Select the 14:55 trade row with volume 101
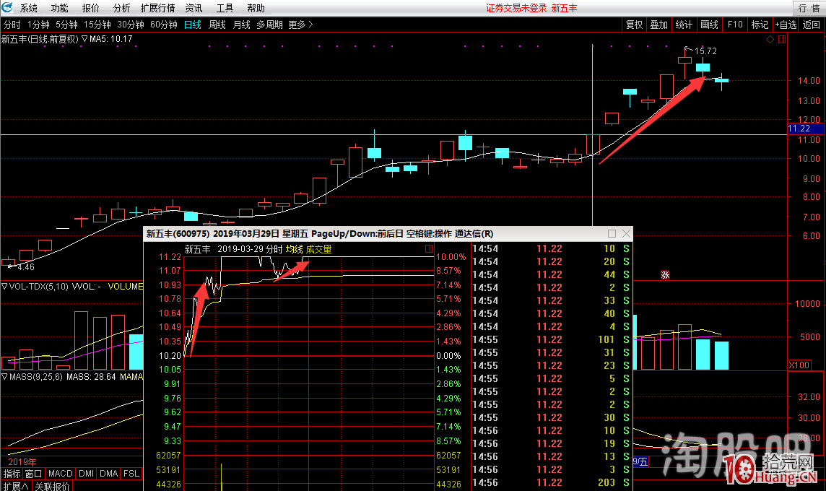 [552, 340]
